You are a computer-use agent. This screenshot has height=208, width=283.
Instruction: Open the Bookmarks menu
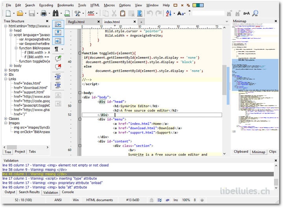(x=65, y=5)
